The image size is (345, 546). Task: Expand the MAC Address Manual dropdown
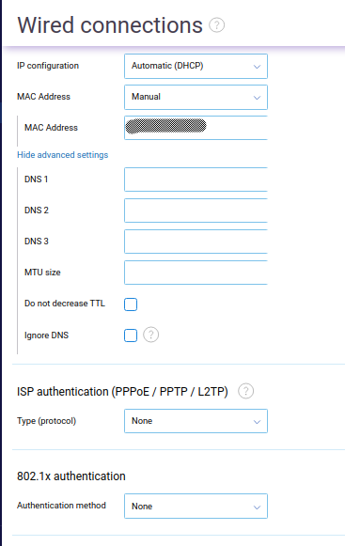click(x=196, y=97)
